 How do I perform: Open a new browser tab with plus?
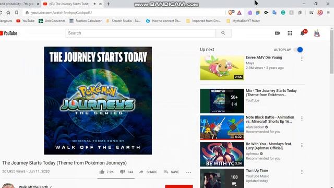tap(108, 4)
